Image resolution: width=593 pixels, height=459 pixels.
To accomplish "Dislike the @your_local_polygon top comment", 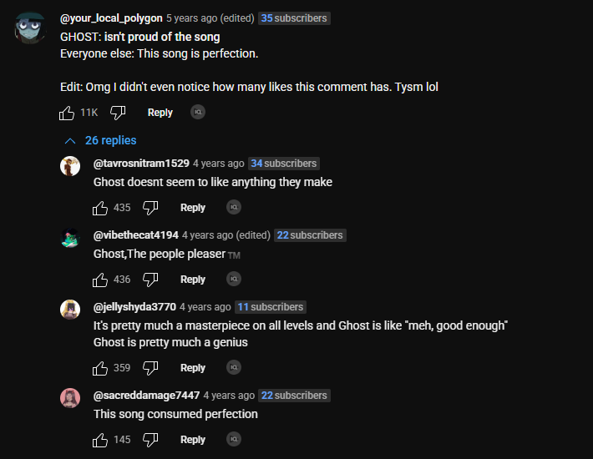I will [x=118, y=112].
